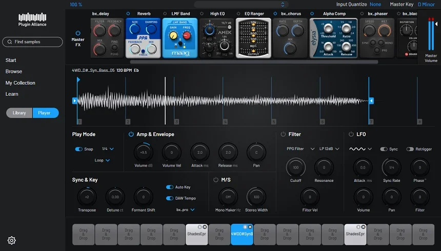The height and width of the screenshot is (251, 441).
Task: Open the LFO waveform shape dropdown
Action: pos(360,149)
